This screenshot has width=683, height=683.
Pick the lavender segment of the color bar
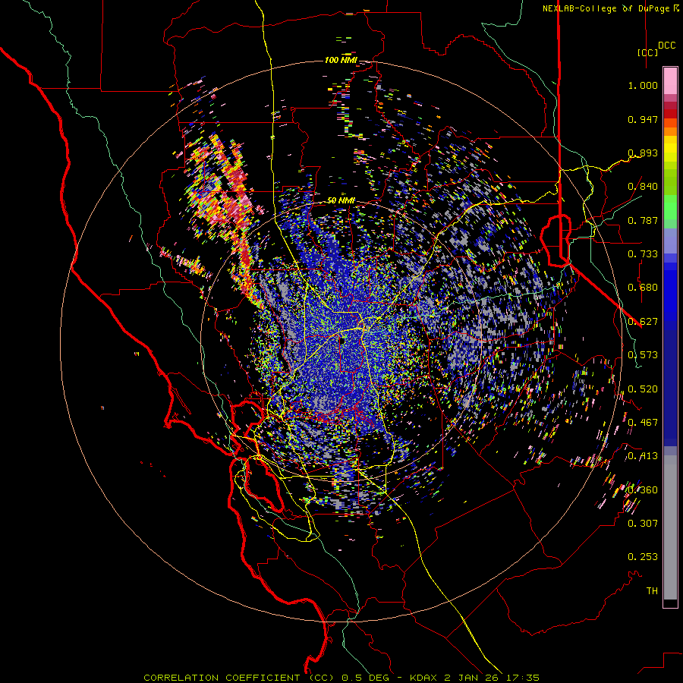point(670,241)
